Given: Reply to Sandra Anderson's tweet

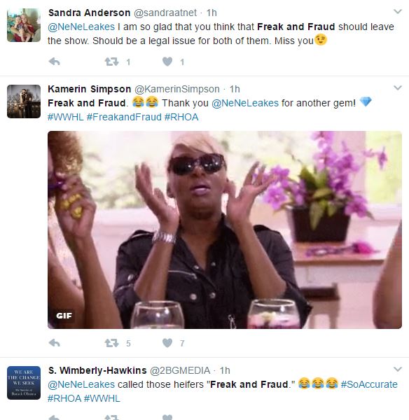Looking at the screenshot, I should (x=55, y=62).
